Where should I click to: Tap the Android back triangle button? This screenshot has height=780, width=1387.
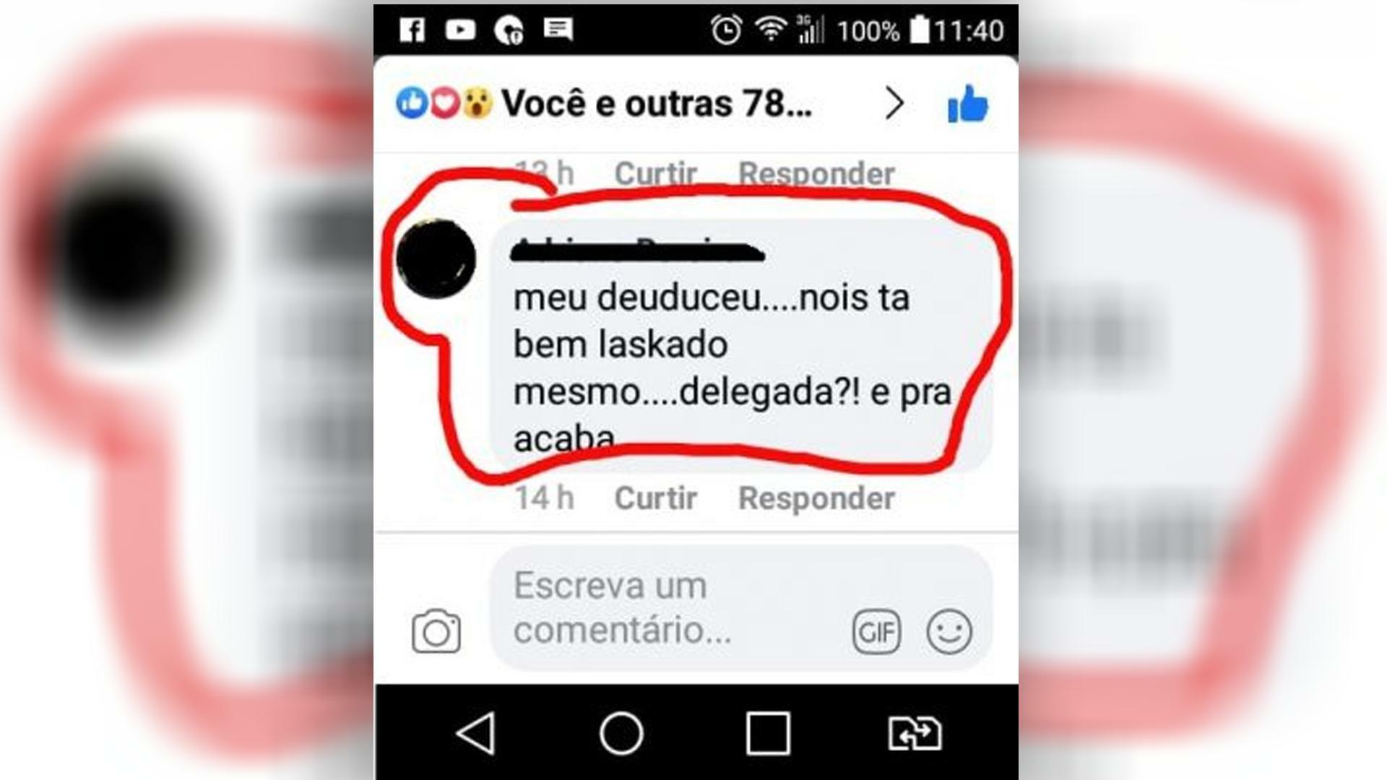(476, 734)
